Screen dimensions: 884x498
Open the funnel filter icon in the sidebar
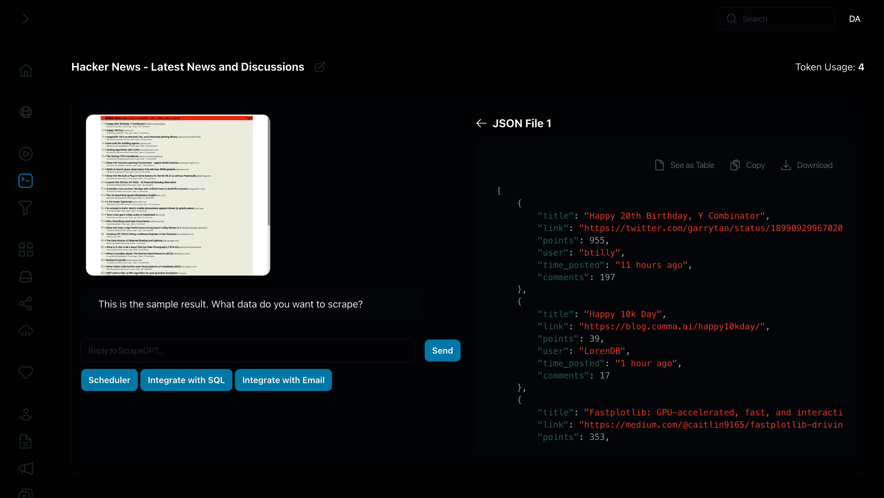tap(26, 208)
